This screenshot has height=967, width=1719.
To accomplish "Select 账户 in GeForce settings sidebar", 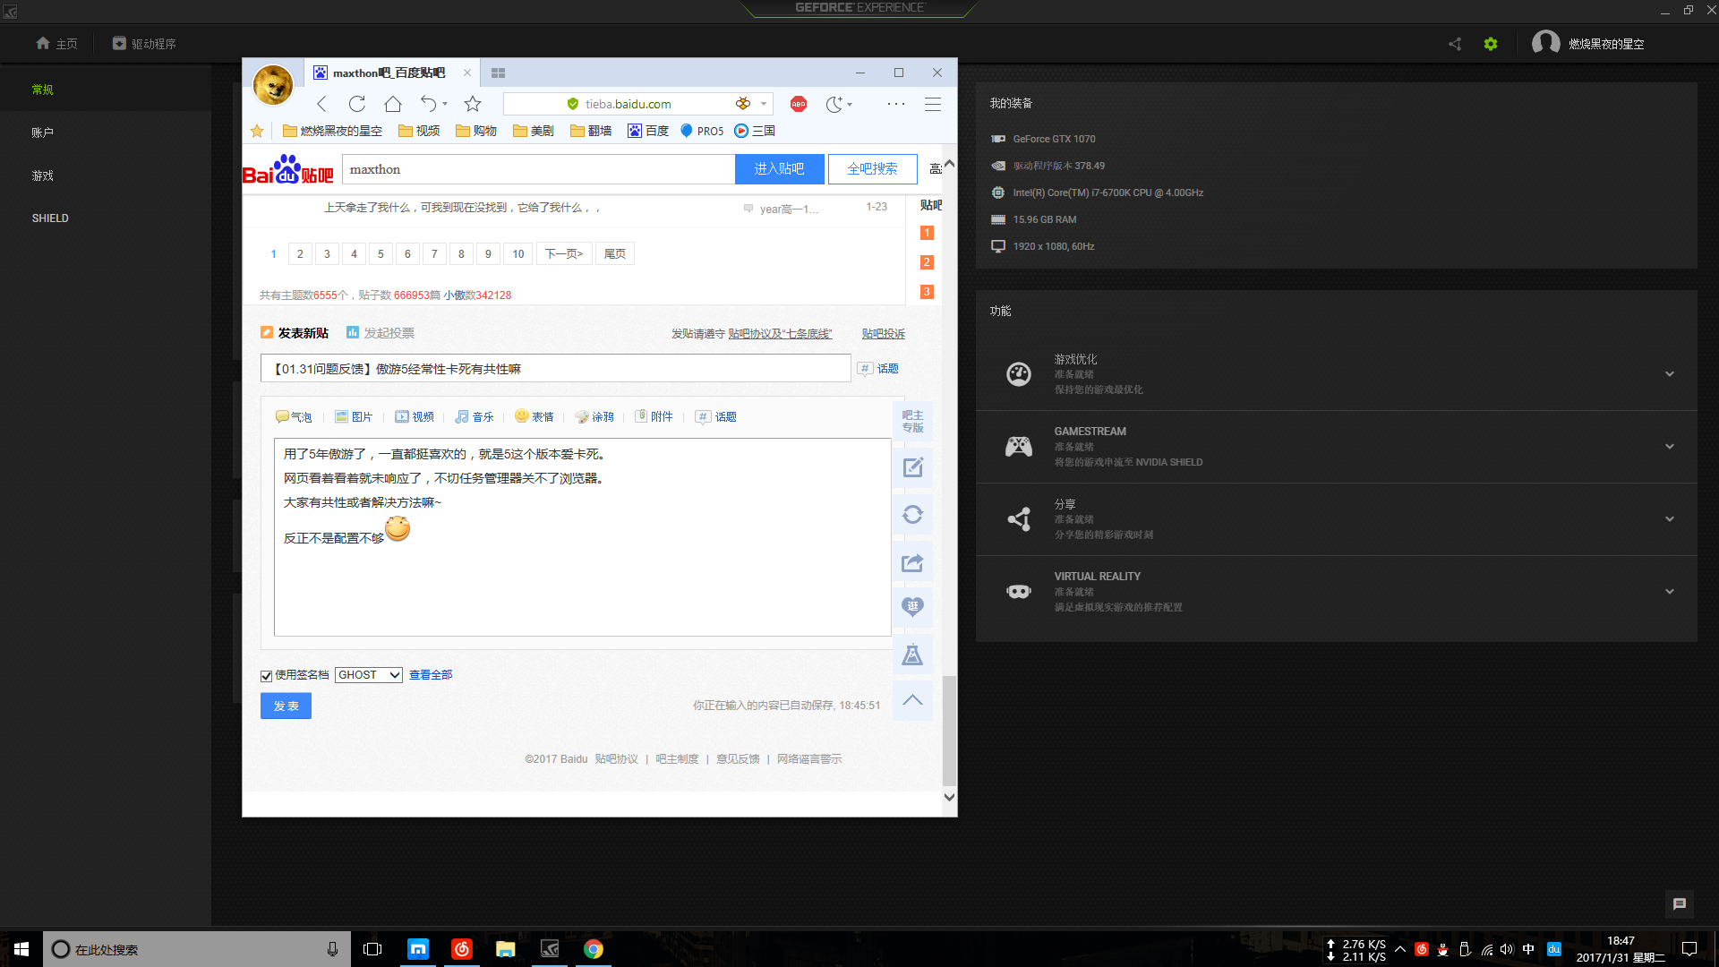I will point(43,133).
